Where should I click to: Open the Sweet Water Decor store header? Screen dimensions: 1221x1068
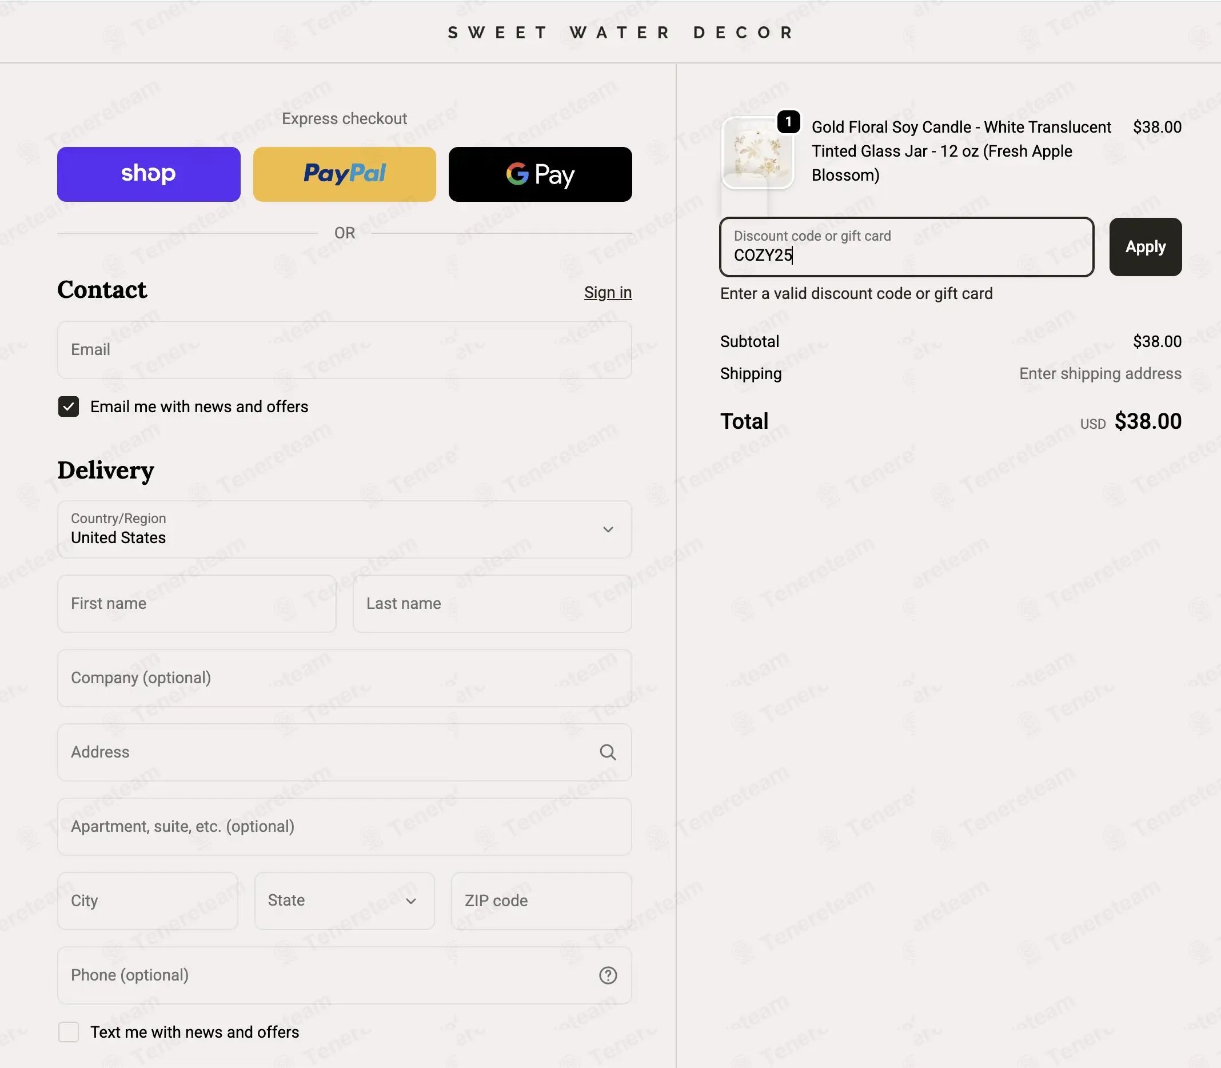pyautogui.click(x=621, y=32)
